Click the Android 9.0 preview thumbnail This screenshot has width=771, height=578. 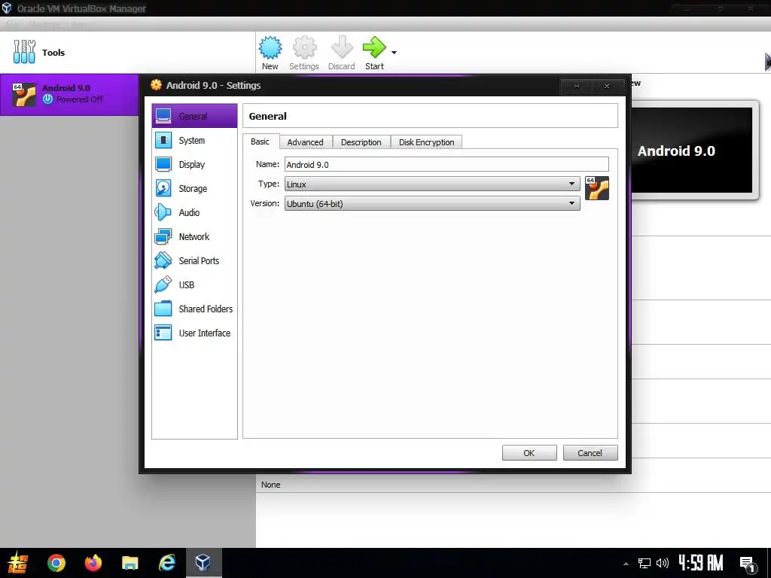tap(693, 151)
